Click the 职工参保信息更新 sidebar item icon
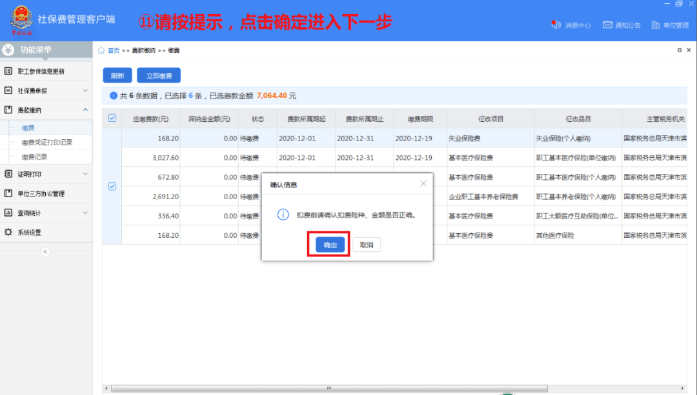 click(x=8, y=71)
